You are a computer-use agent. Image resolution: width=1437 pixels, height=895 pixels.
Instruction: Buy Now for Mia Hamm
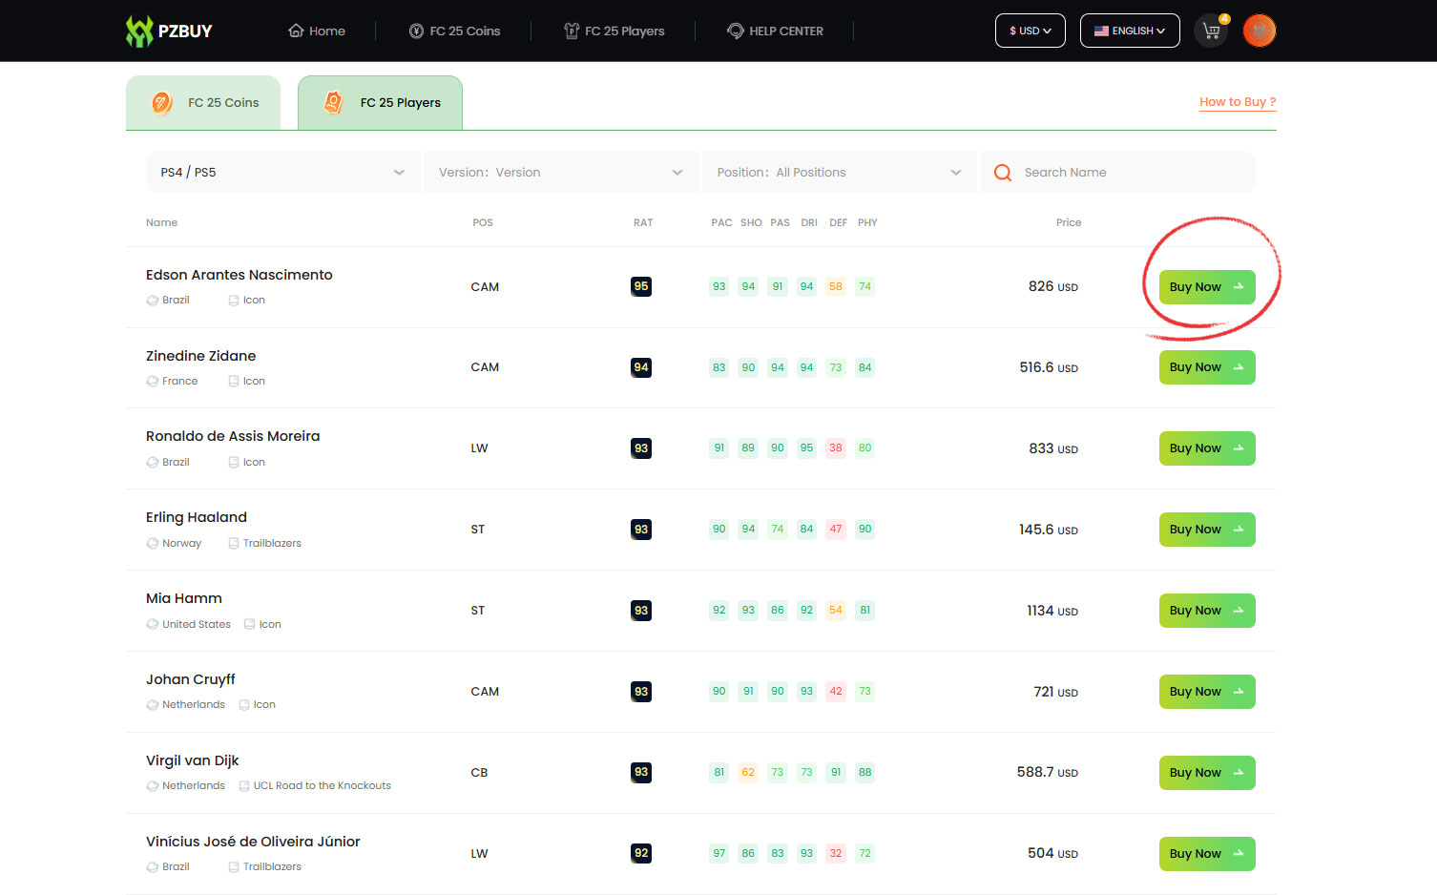[1207, 611]
